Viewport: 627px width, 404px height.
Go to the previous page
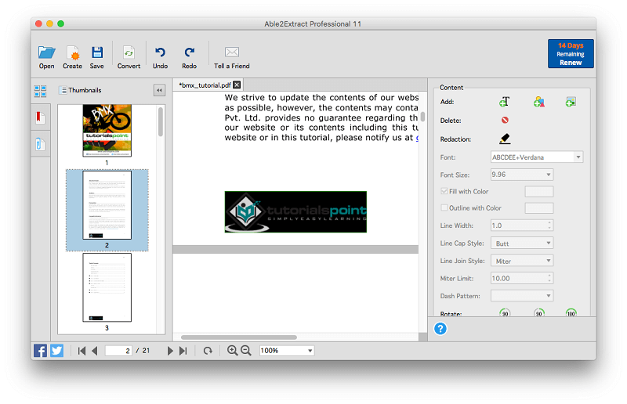pyautogui.click(x=95, y=351)
